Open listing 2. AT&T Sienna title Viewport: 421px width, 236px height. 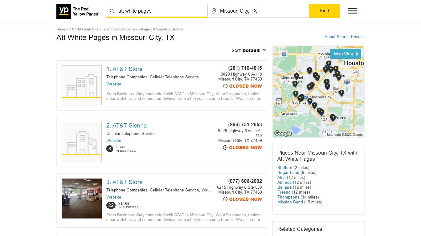pyautogui.click(x=127, y=126)
